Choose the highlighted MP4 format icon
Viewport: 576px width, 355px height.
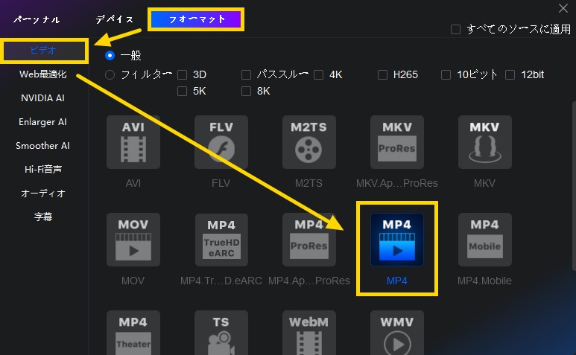click(x=397, y=240)
